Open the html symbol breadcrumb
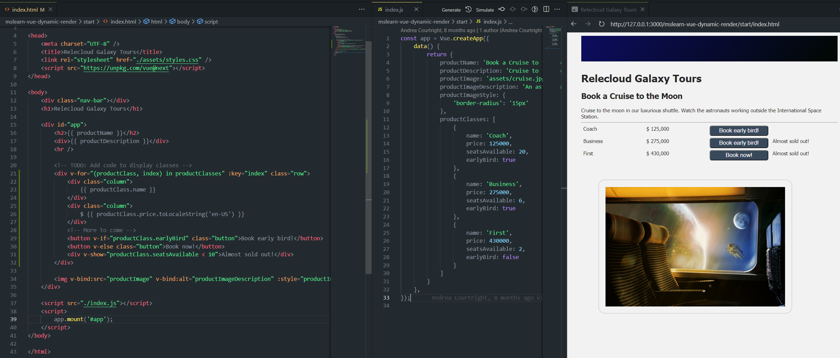 point(153,22)
